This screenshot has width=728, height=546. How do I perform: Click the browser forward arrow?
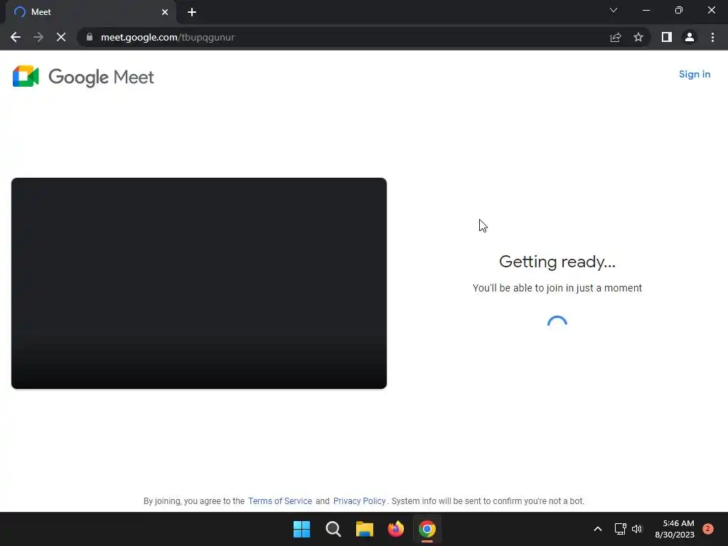coord(38,37)
